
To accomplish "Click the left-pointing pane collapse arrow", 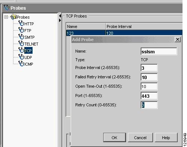I will coord(60,16).
